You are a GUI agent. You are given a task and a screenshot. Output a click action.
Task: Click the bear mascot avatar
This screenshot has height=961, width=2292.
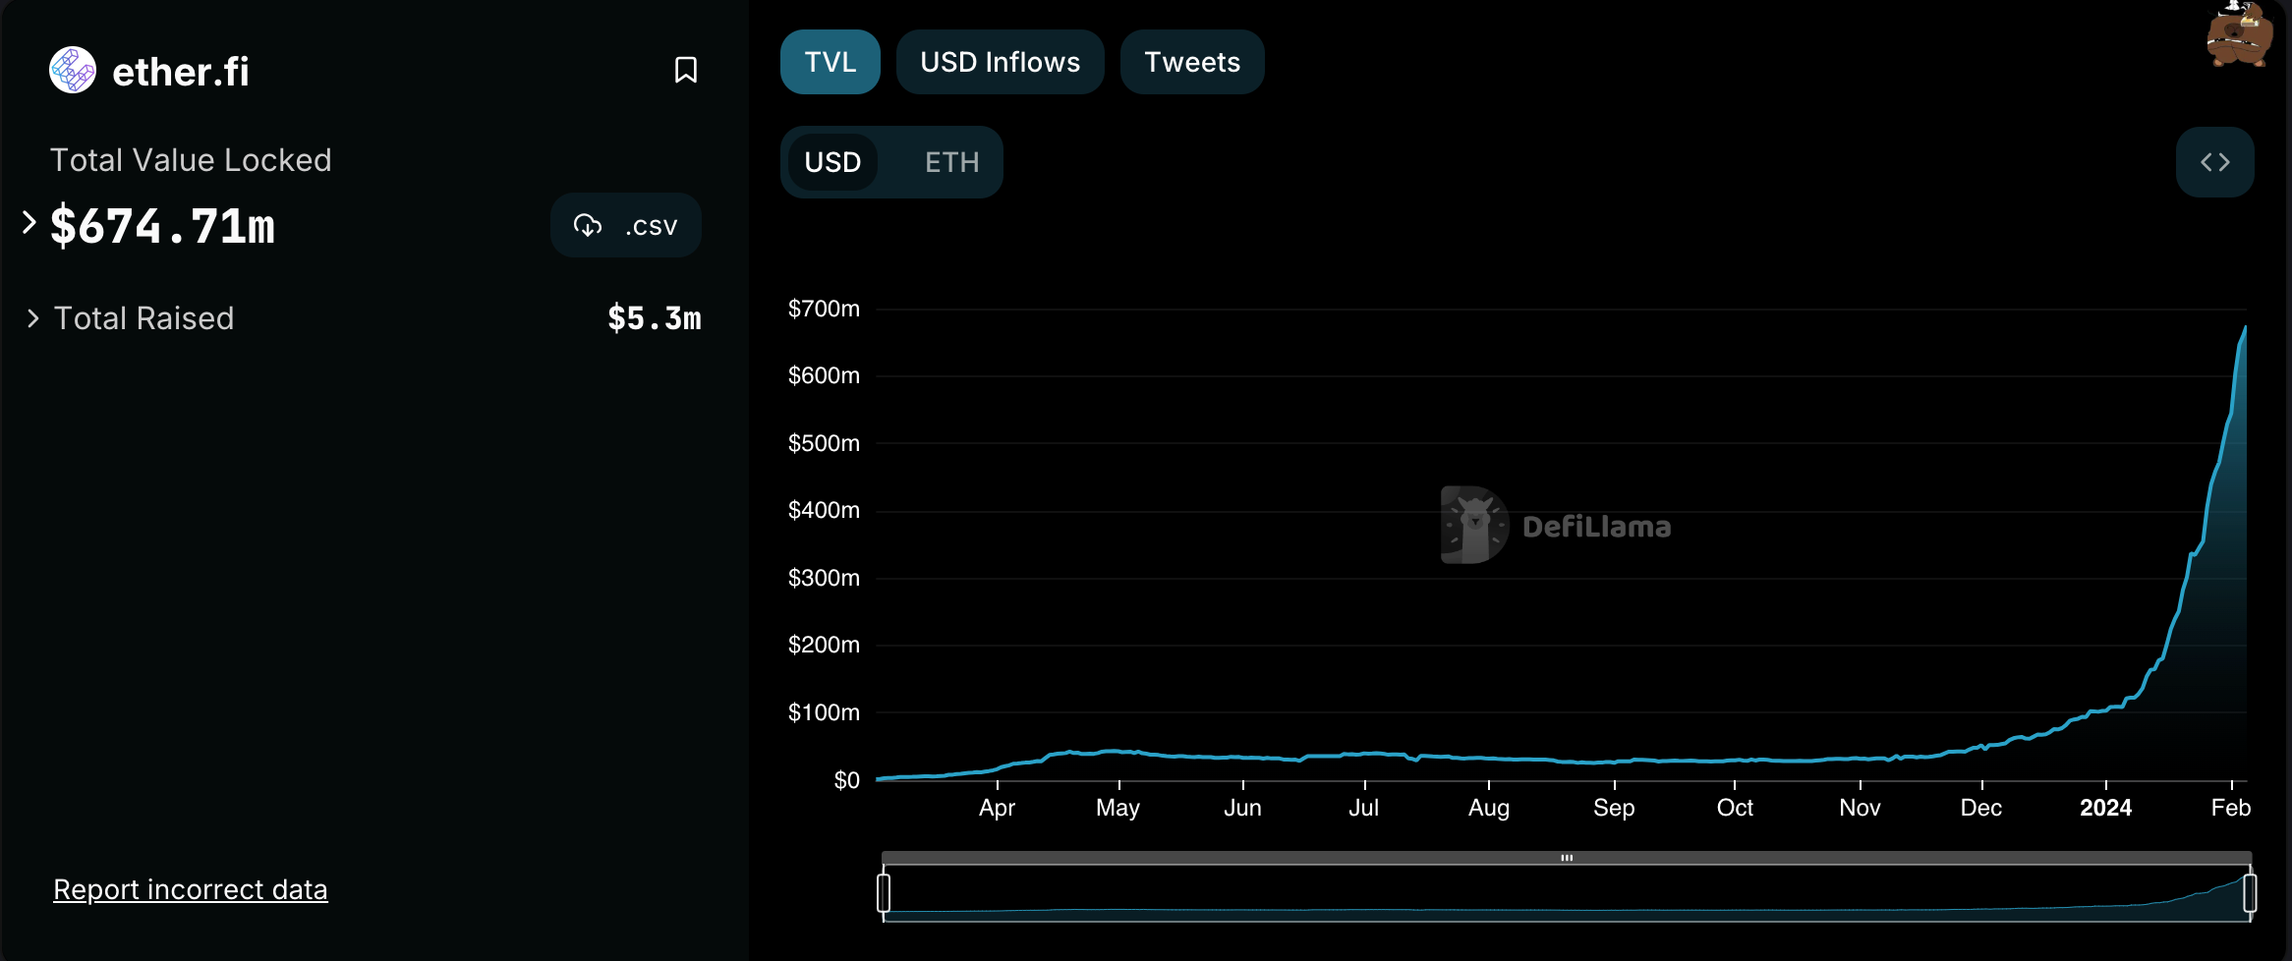click(x=2239, y=34)
